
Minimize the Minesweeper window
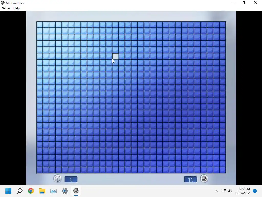pyautogui.click(x=232, y=3)
